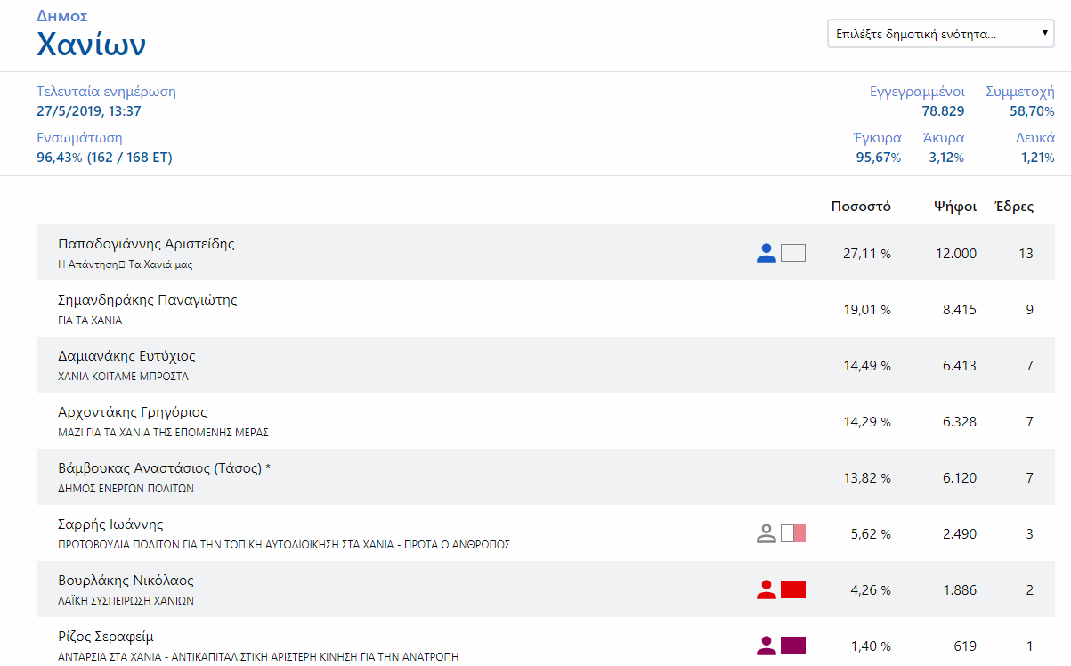Click the invalid ballots value 3,12%

pyautogui.click(x=946, y=158)
